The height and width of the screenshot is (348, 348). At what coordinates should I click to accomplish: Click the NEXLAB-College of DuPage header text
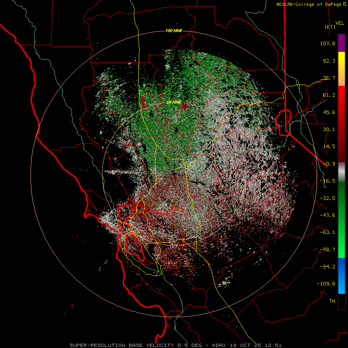pyautogui.click(x=309, y=4)
